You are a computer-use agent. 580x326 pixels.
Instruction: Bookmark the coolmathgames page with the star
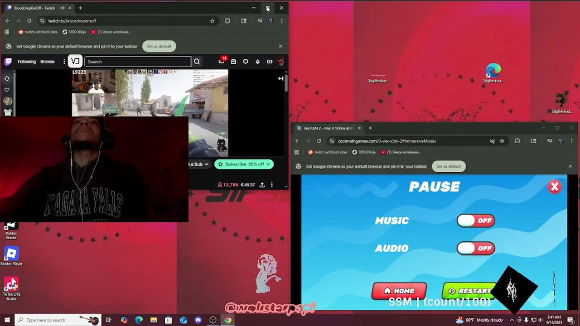502,141
